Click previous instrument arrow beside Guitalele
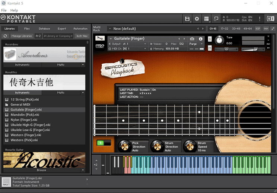 click(x=179, y=39)
